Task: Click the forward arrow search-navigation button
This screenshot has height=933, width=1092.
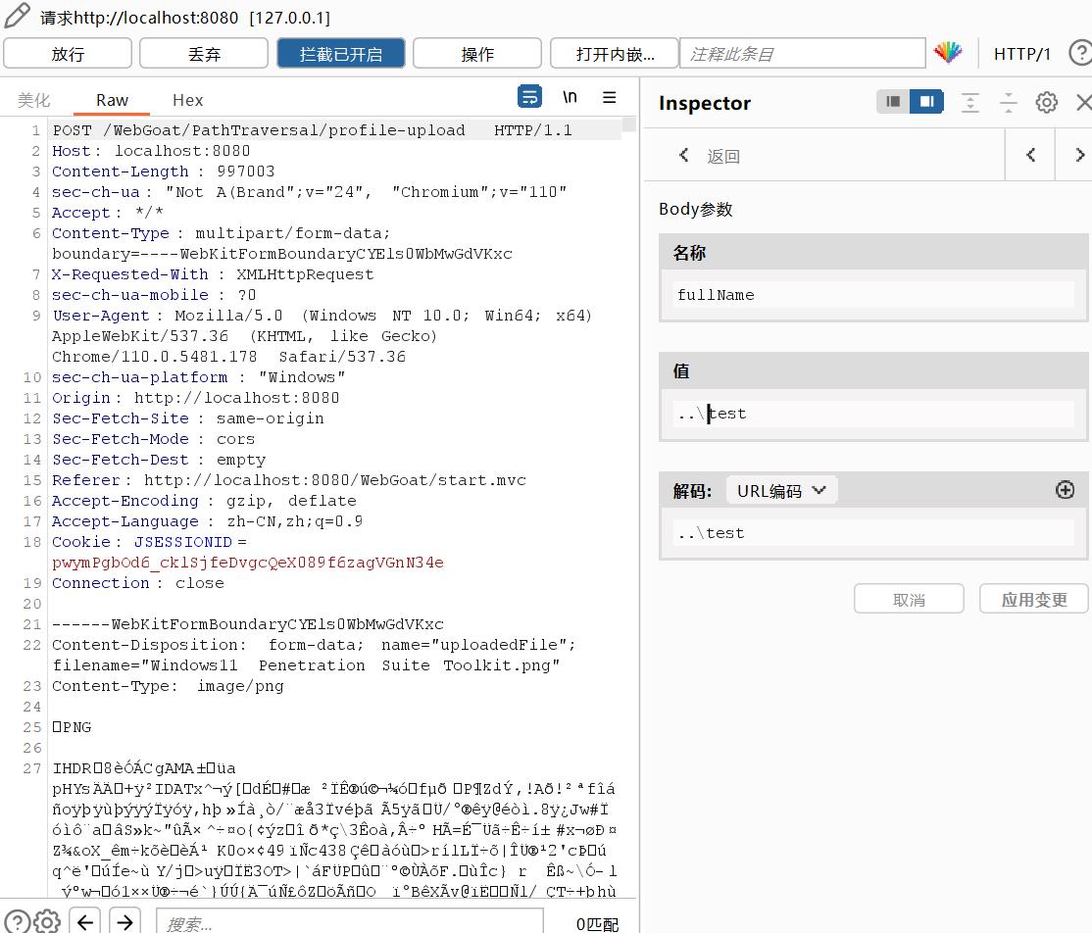Action: coord(124,922)
